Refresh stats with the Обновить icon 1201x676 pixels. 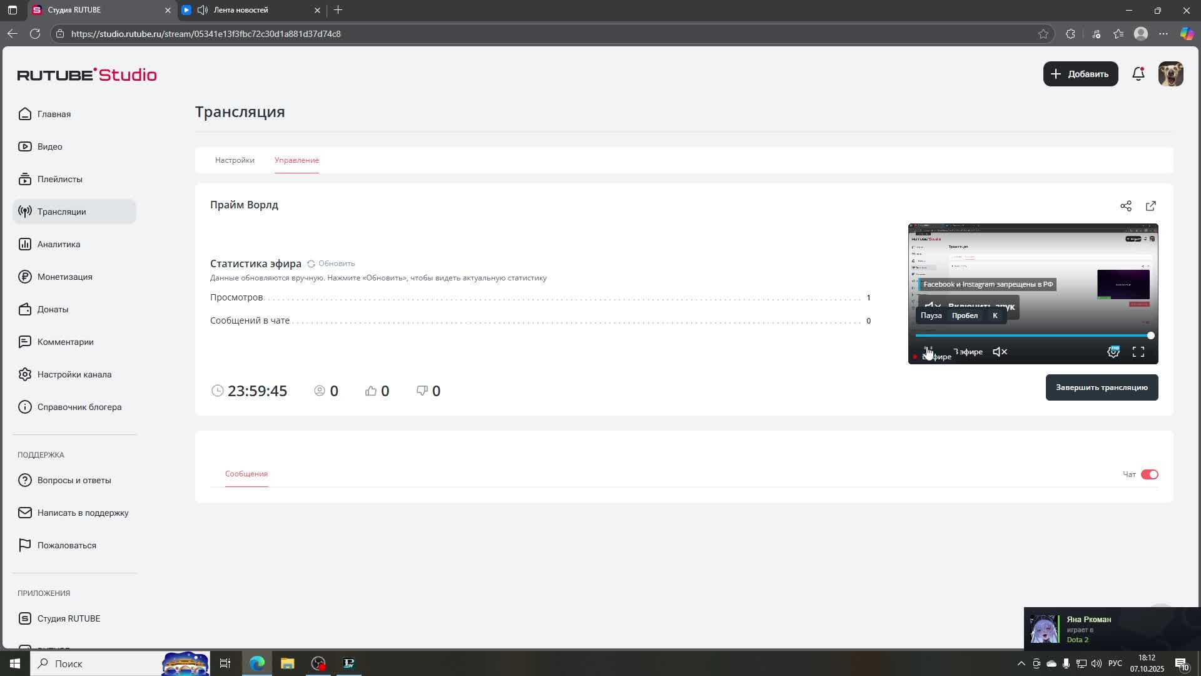[311, 264]
